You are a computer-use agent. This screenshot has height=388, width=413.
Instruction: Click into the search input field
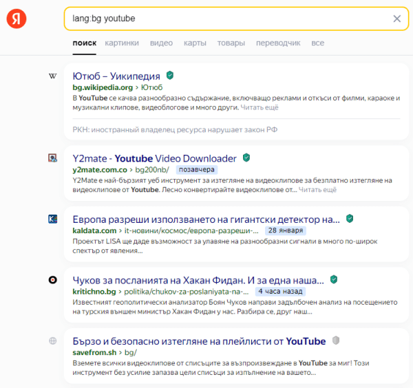227,19
